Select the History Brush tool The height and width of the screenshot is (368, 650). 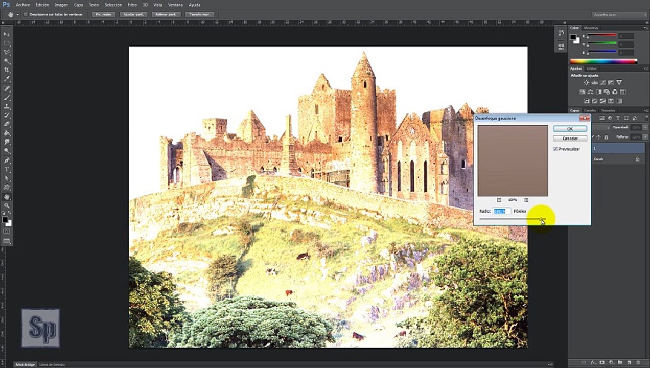pyautogui.click(x=7, y=115)
